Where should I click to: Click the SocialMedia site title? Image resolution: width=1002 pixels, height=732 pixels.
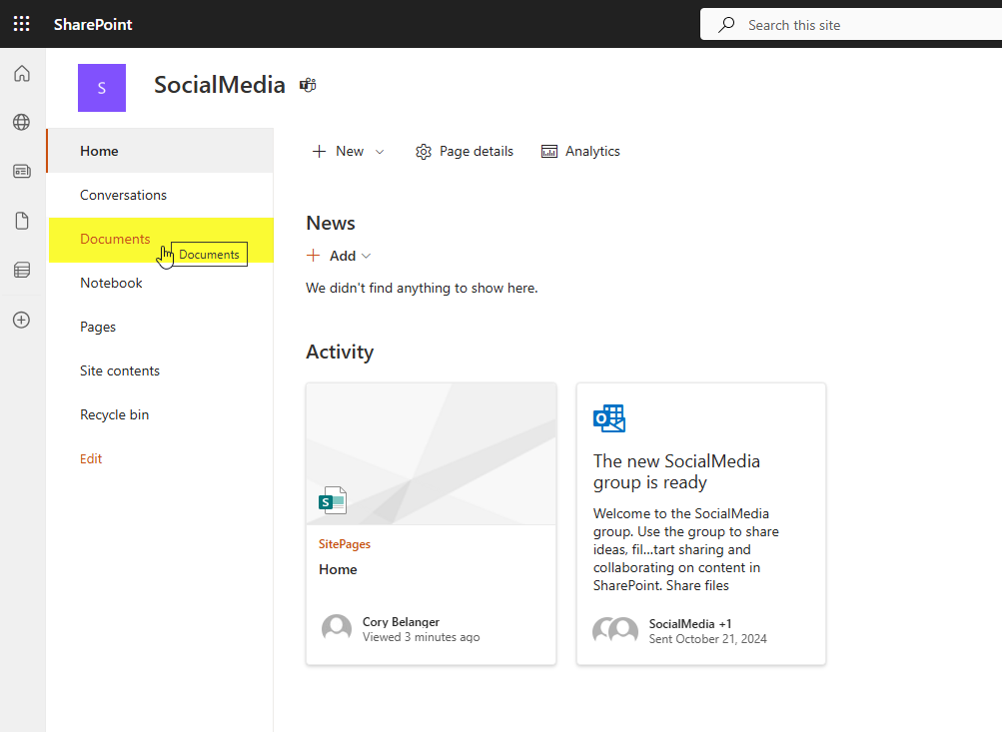pos(219,85)
